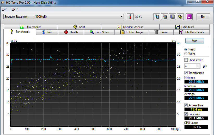Click the purple down arrow icon

point(189,17)
